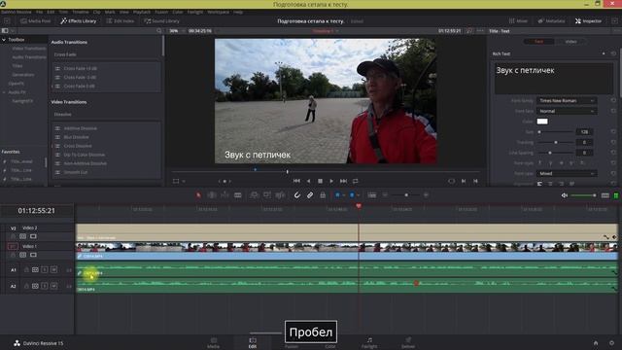This screenshot has width=622, height=350.
Task: Adjust the timeline zoom slider
Action: [x=406, y=195]
